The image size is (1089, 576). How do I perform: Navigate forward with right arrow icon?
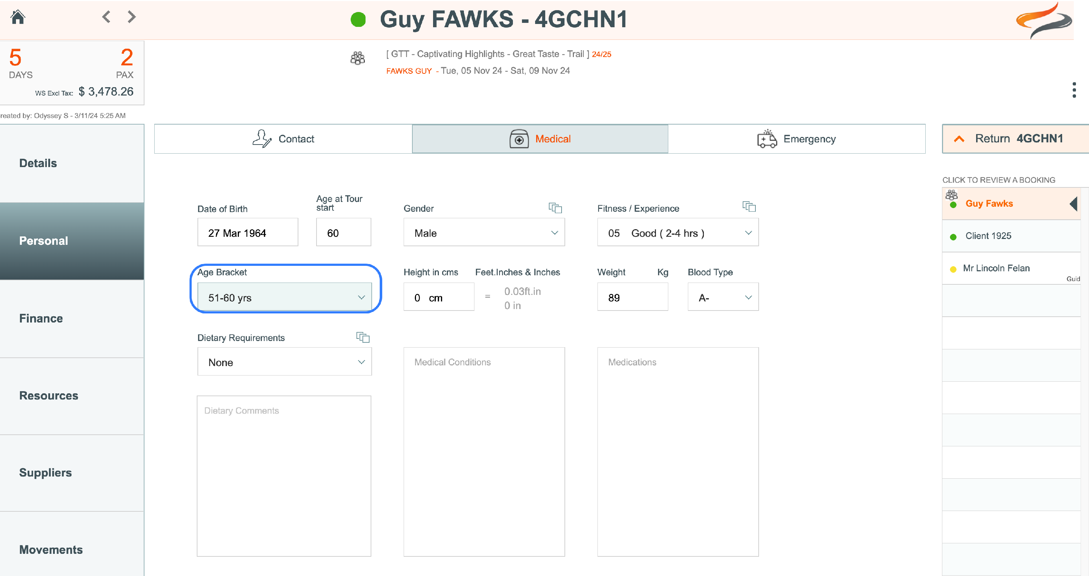tap(132, 17)
